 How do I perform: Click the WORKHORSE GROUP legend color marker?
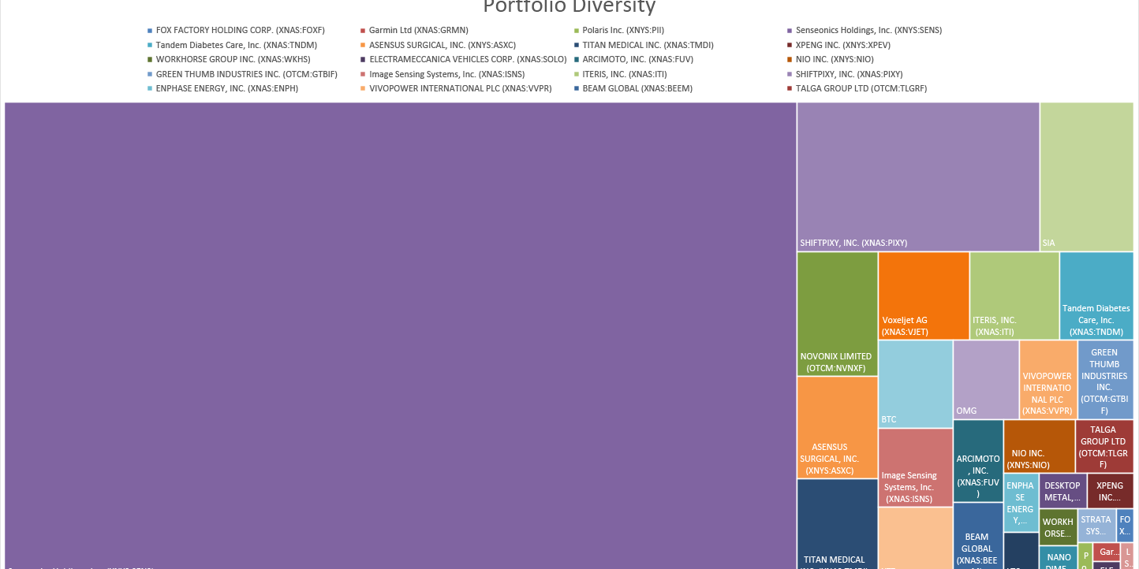click(x=150, y=60)
